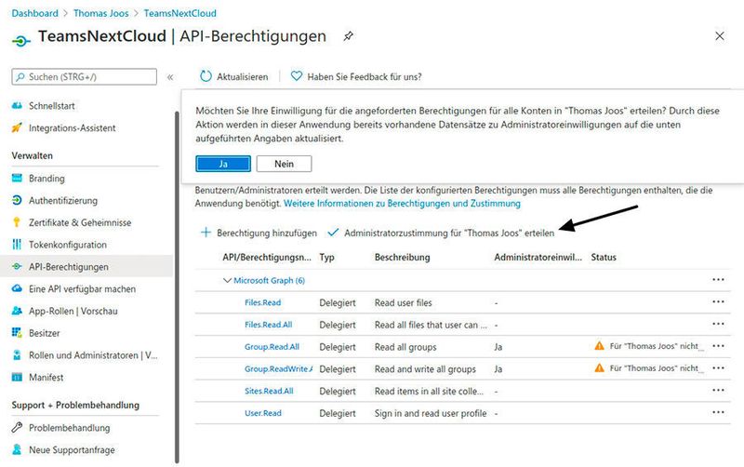Open Schnellstart menu item
The height and width of the screenshot is (467, 744).
[x=52, y=106]
